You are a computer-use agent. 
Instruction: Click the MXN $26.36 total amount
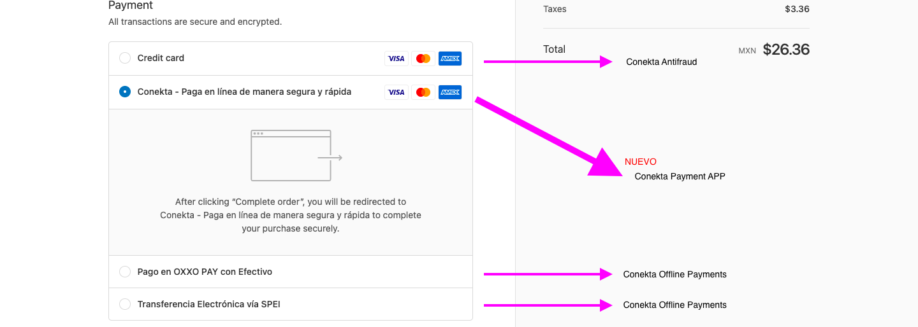coord(774,50)
